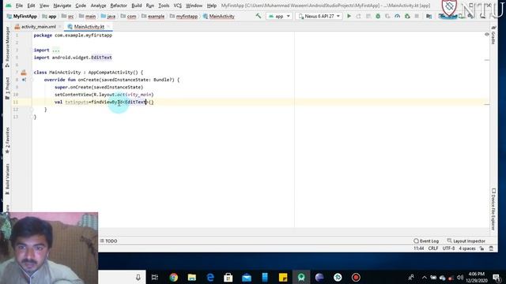The image size is (506, 284).
Task: Open the Gradle tool window
Action: [x=493, y=35]
